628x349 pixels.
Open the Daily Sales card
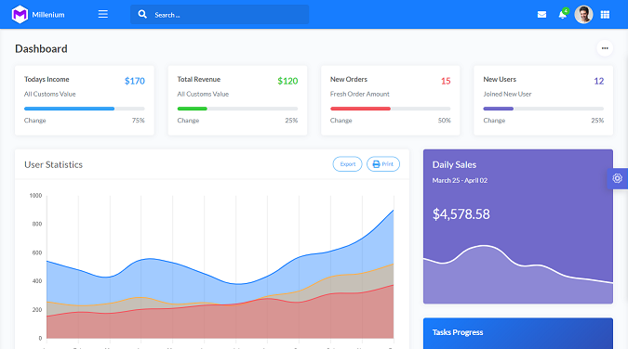point(518,226)
